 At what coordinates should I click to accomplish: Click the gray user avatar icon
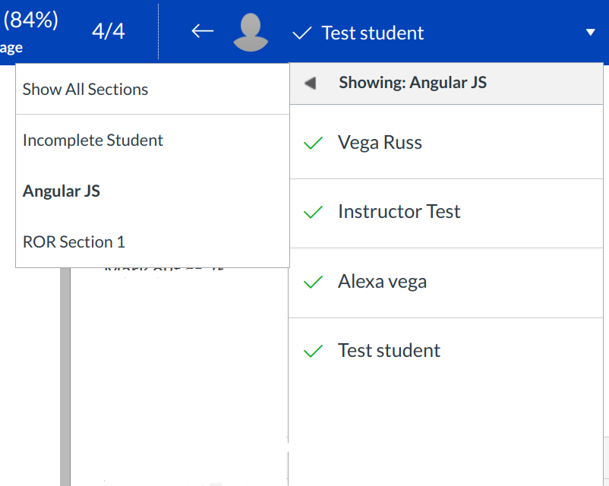pos(251,33)
